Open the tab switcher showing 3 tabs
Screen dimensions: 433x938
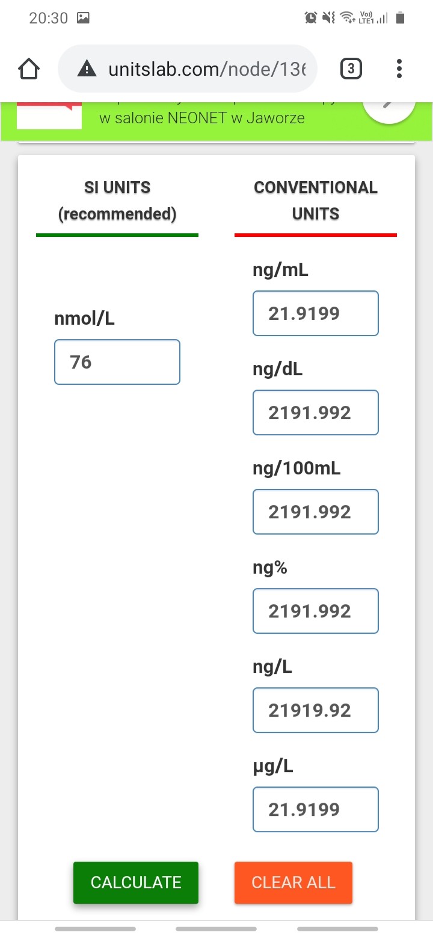[x=351, y=69]
